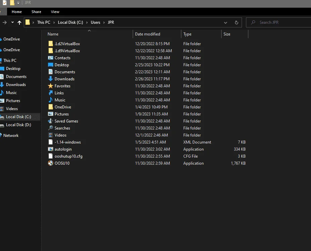311x251 pixels.
Task: Select Local Disk (D:) in navigation pane
Action: [18, 125]
